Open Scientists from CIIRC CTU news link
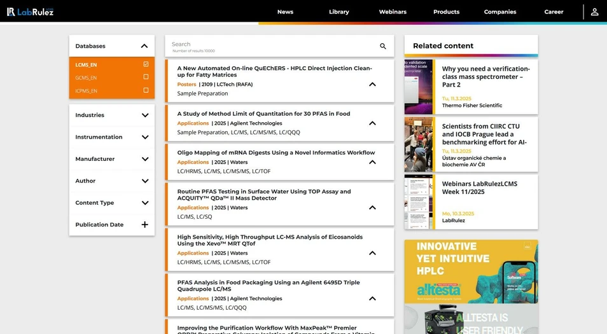The width and height of the screenshot is (607, 334). (x=484, y=134)
